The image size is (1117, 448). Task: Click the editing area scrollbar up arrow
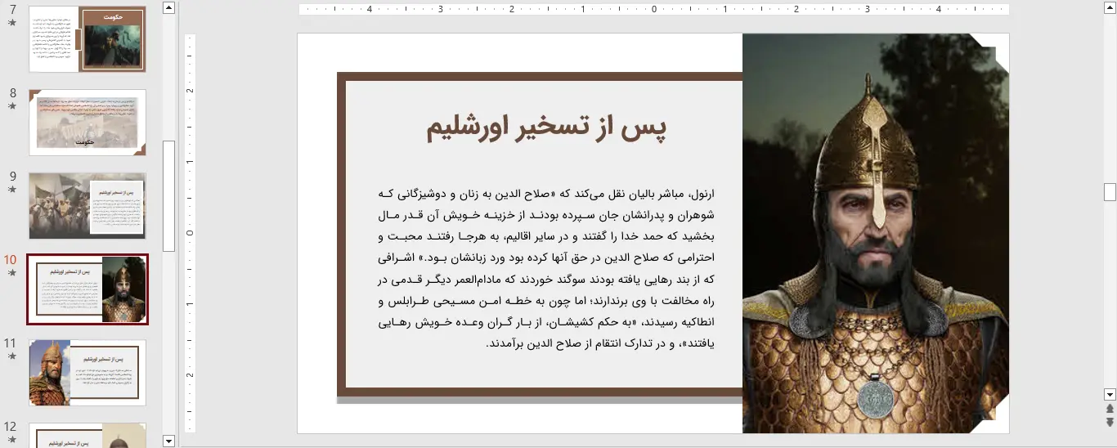tap(1110, 7)
